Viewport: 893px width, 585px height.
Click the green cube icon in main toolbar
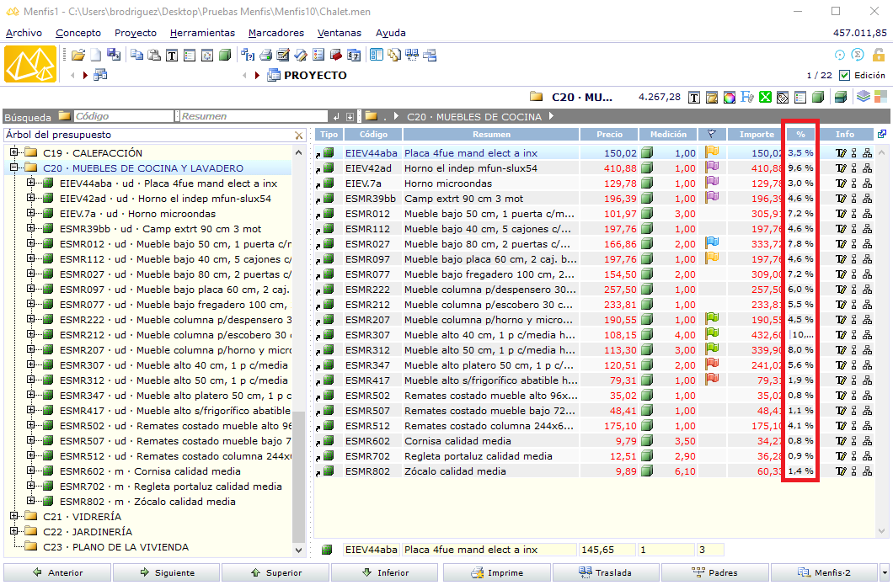(226, 55)
